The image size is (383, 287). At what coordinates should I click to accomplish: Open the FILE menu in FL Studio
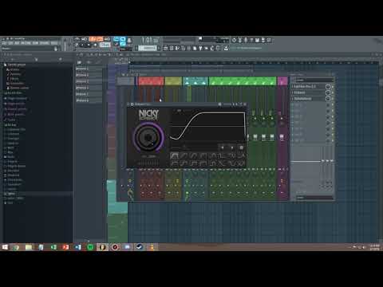point(4,43)
